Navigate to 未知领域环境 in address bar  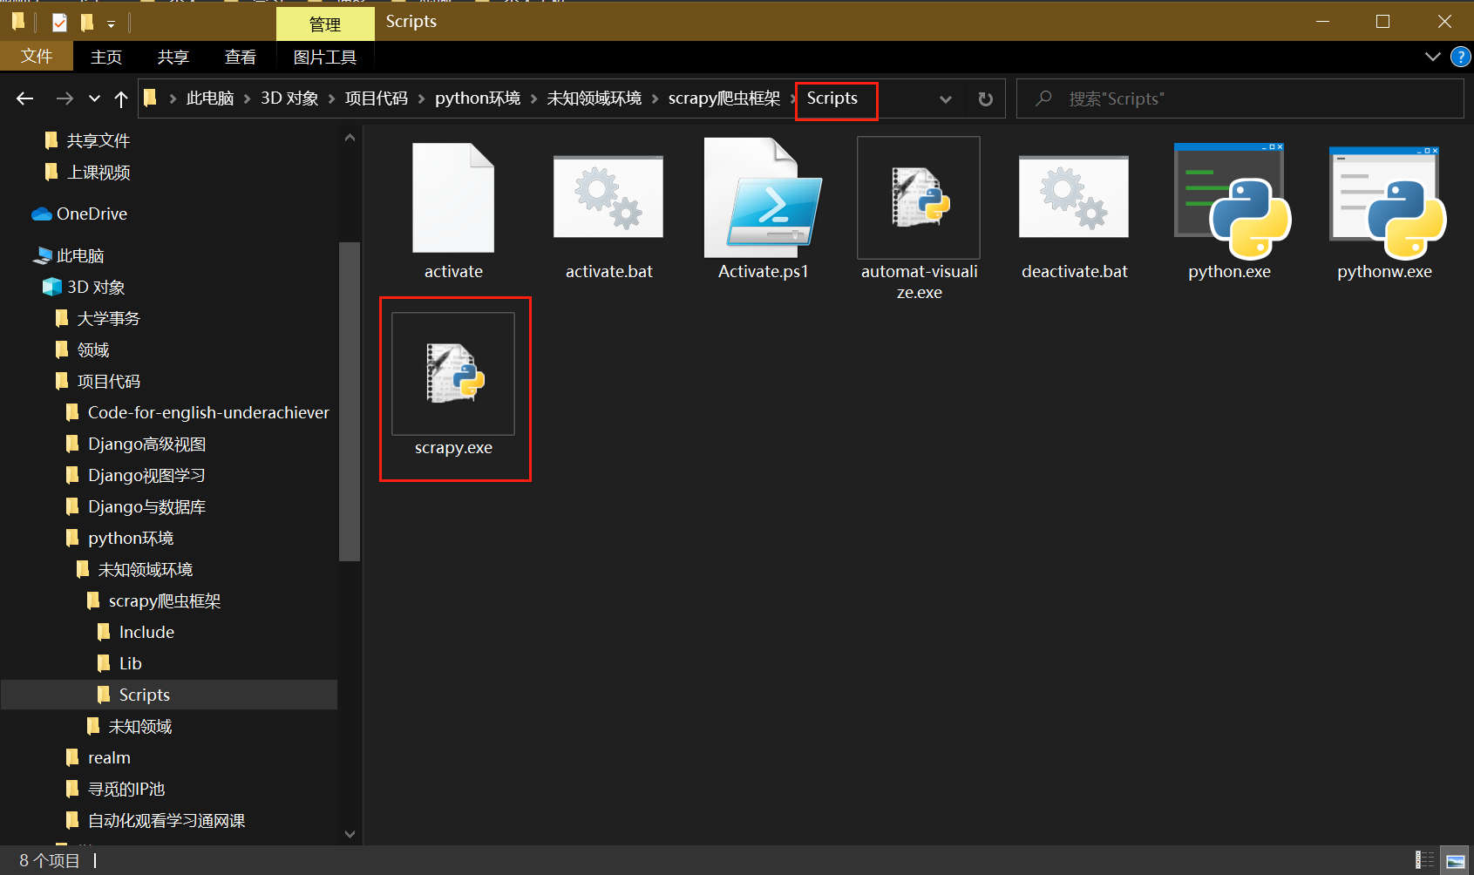594,98
